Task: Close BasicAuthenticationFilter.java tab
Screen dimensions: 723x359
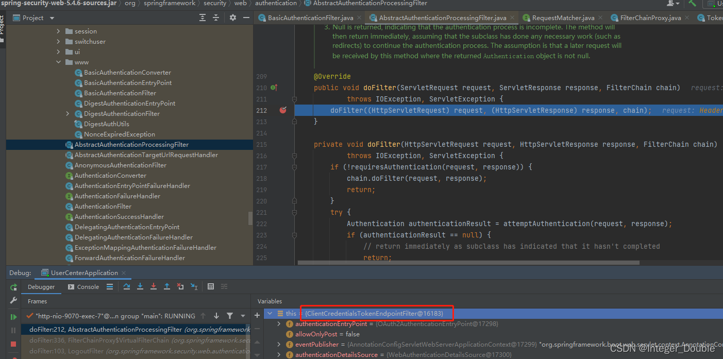Action: click(359, 18)
